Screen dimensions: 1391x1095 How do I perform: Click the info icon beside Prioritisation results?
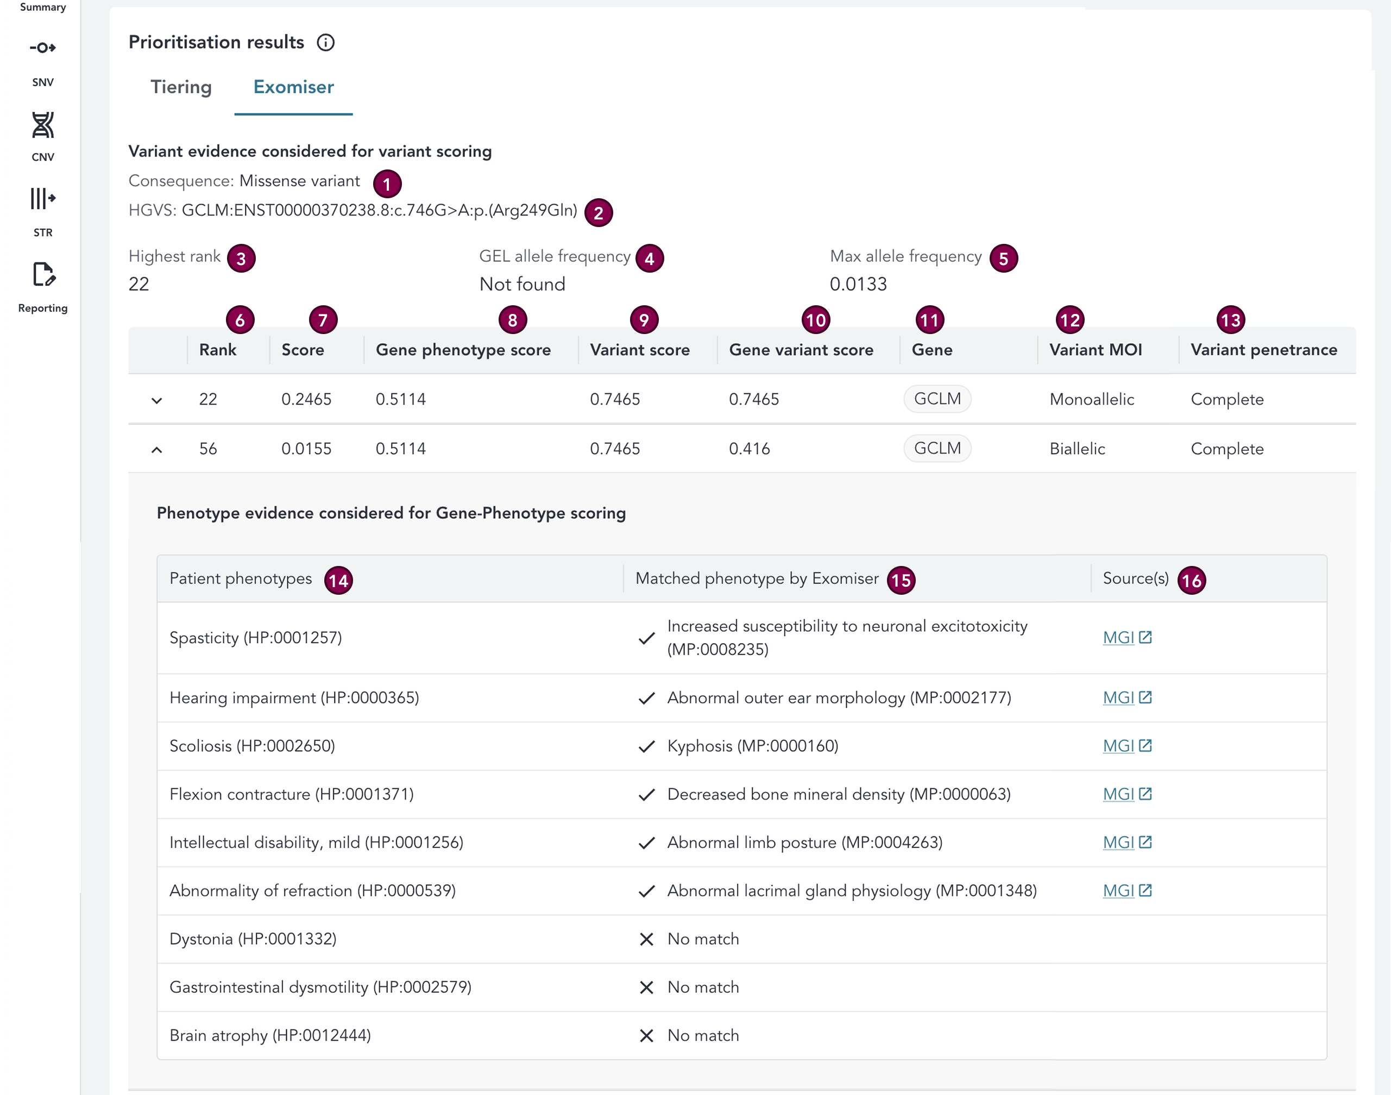(x=327, y=43)
